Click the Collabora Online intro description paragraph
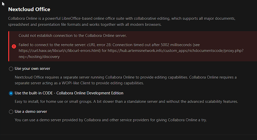This screenshot has height=140, width=257. [122, 21]
